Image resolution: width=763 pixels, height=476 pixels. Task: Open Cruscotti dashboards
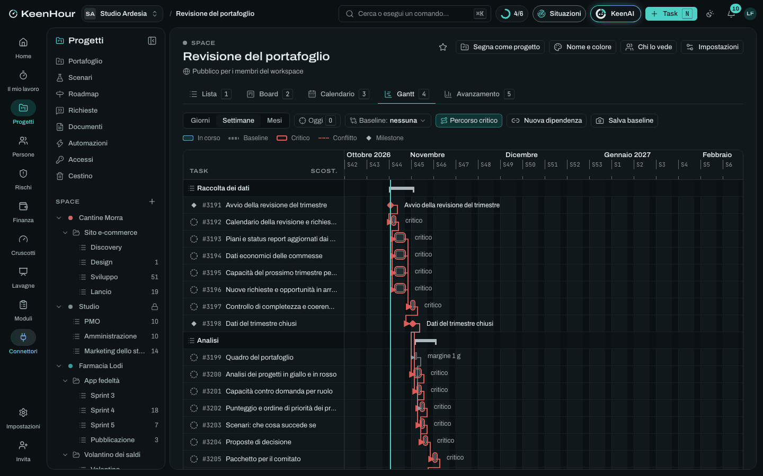(x=23, y=245)
